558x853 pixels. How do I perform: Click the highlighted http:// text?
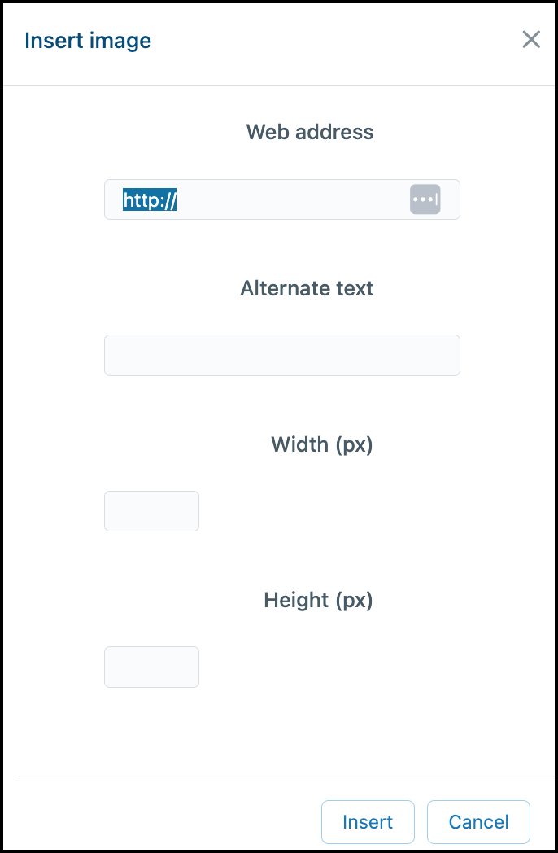tap(150, 199)
